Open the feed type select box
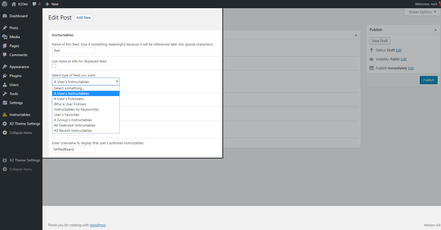Screen dimensions: 441x230 (x=86, y=82)
